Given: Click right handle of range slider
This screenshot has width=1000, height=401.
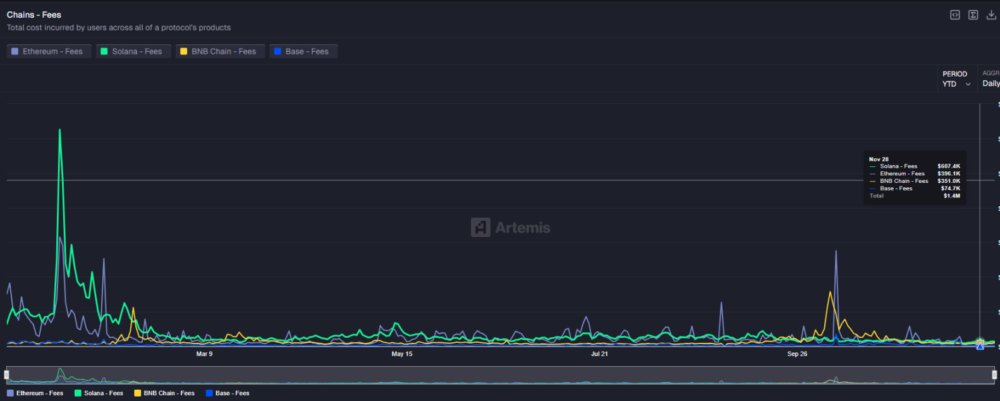Looking at the screenshot, I should tap(994, 374).
